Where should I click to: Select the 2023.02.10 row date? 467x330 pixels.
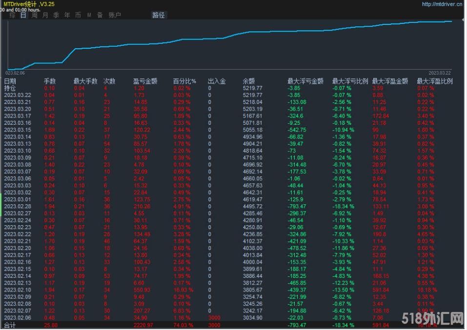click(x=17, y=290)
